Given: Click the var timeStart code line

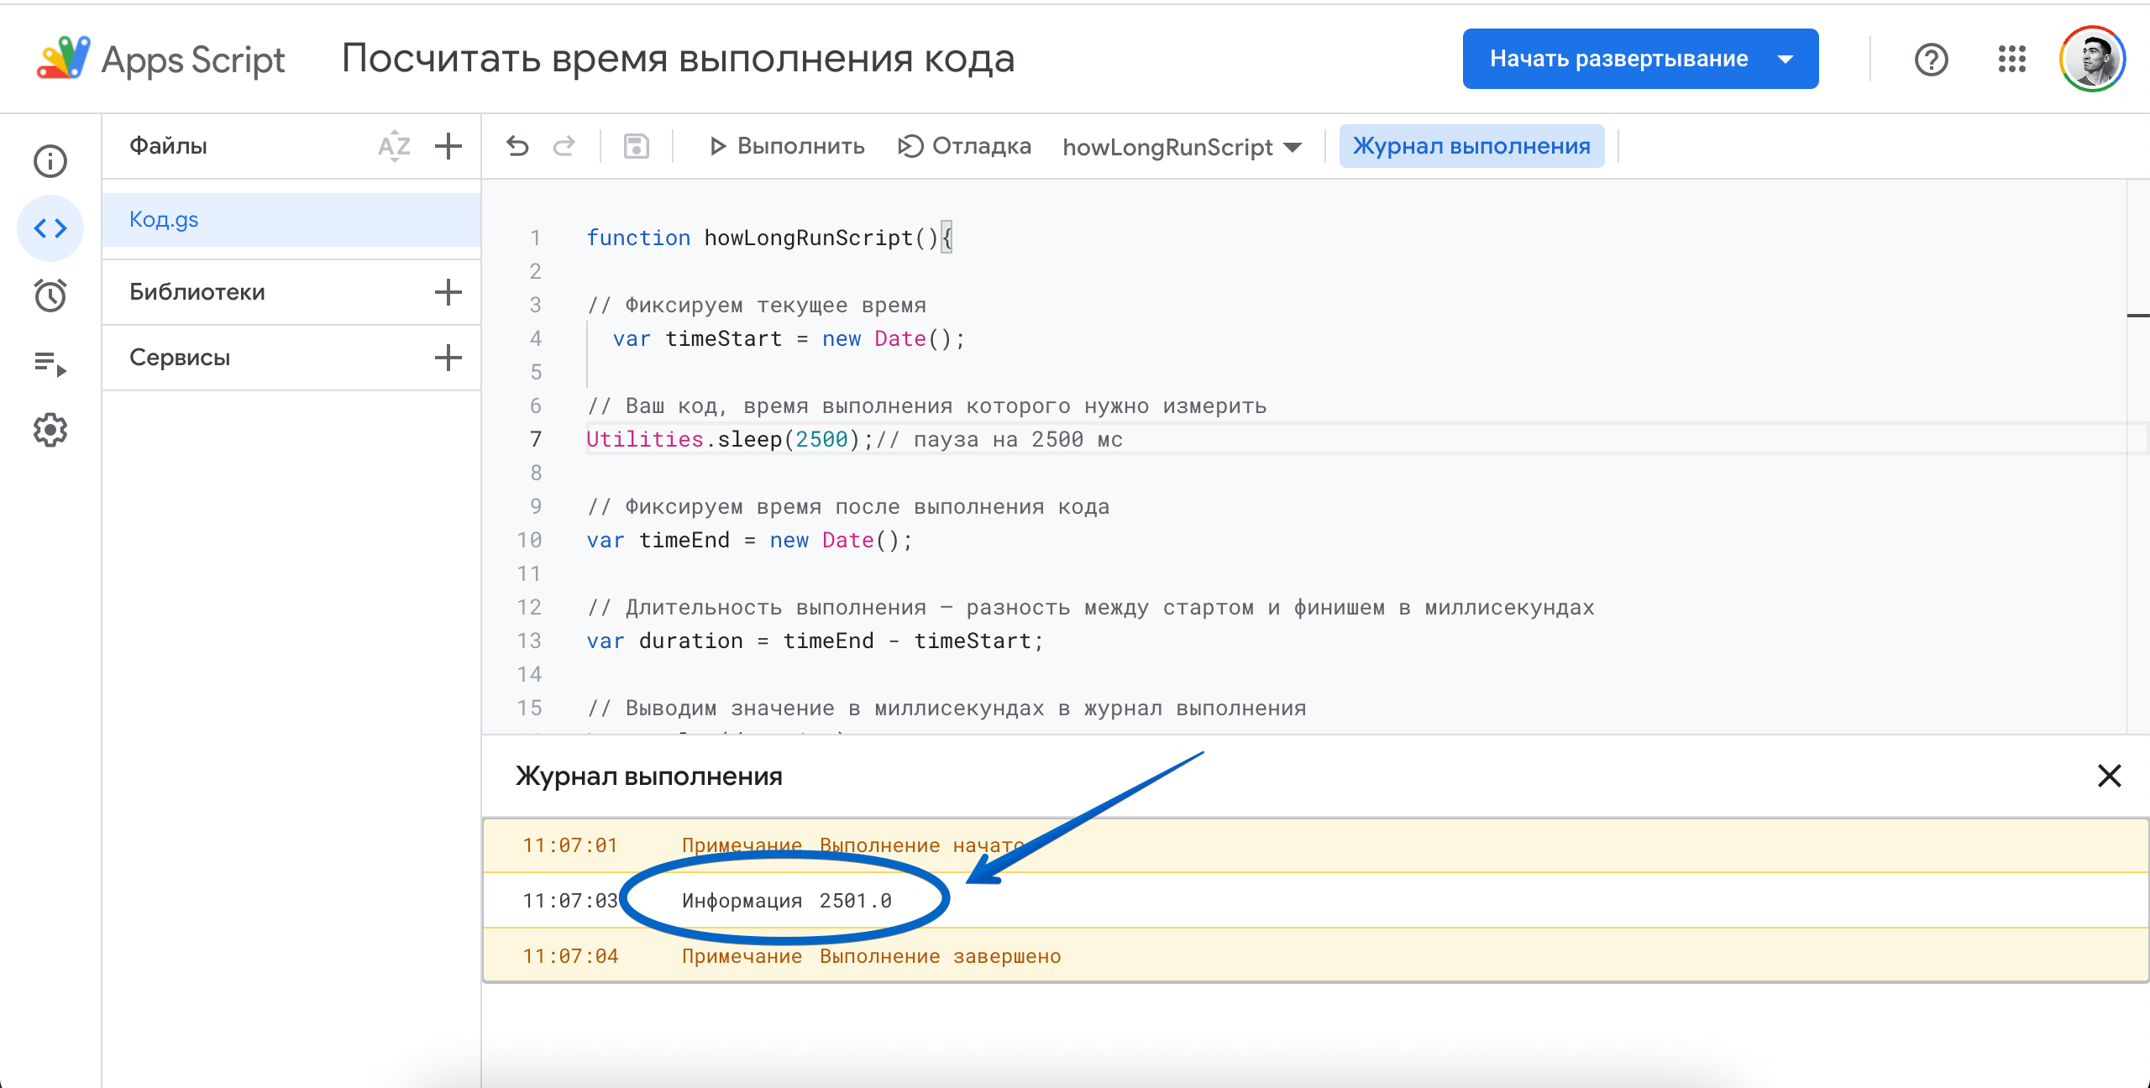Looking at the screenshot, I should [789, 338].
